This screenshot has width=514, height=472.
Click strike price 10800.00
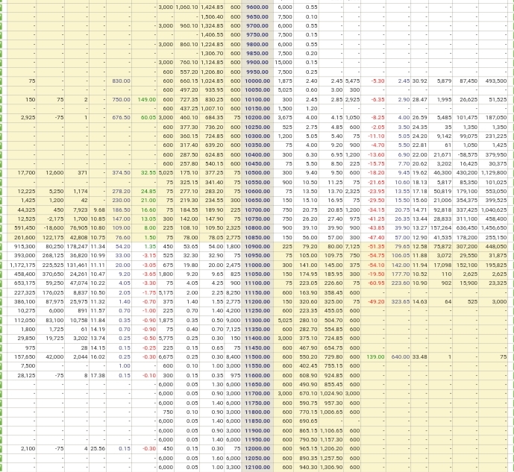pos(257,228)
